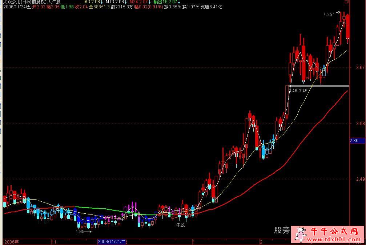Click the down arrow after M34:2.07
Screen dimensions: 366x245
149,2
